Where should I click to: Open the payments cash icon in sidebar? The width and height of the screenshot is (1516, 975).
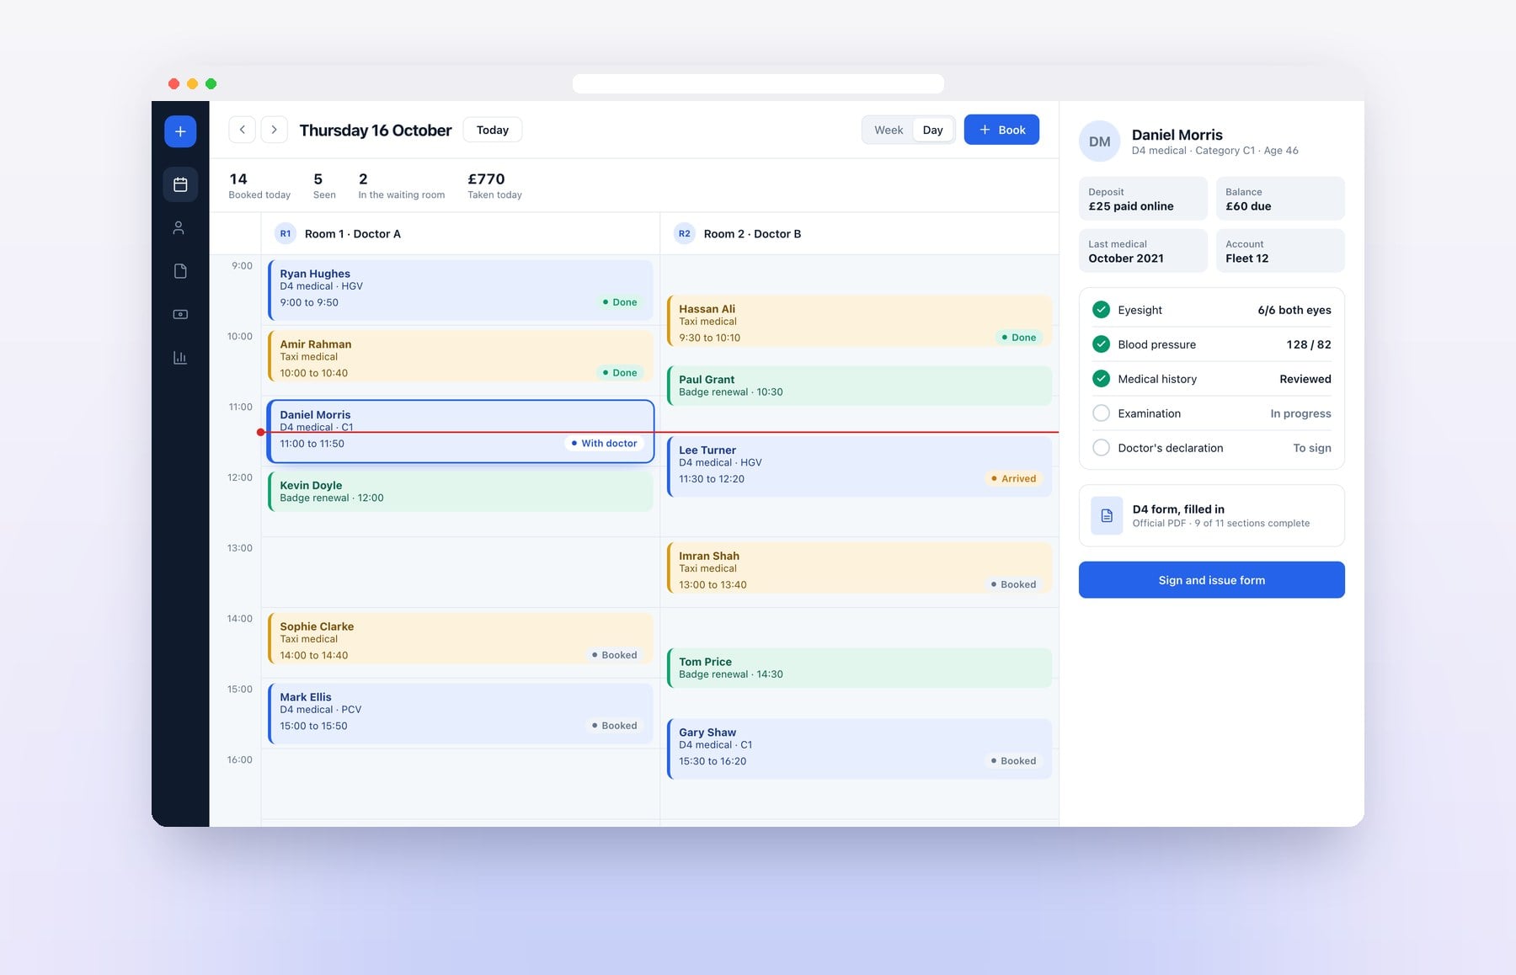click(180, 314)
